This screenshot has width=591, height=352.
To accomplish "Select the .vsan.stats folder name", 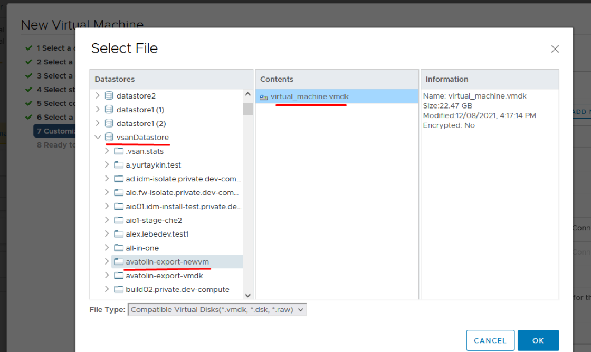I will click(145, 151).
